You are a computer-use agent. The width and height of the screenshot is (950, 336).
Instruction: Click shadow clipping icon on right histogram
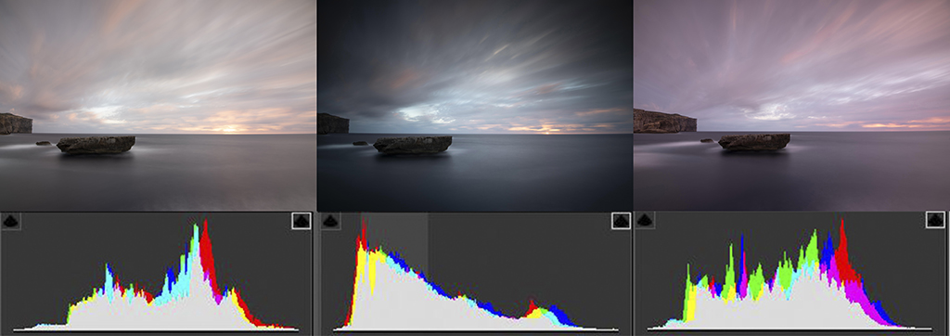645,220
